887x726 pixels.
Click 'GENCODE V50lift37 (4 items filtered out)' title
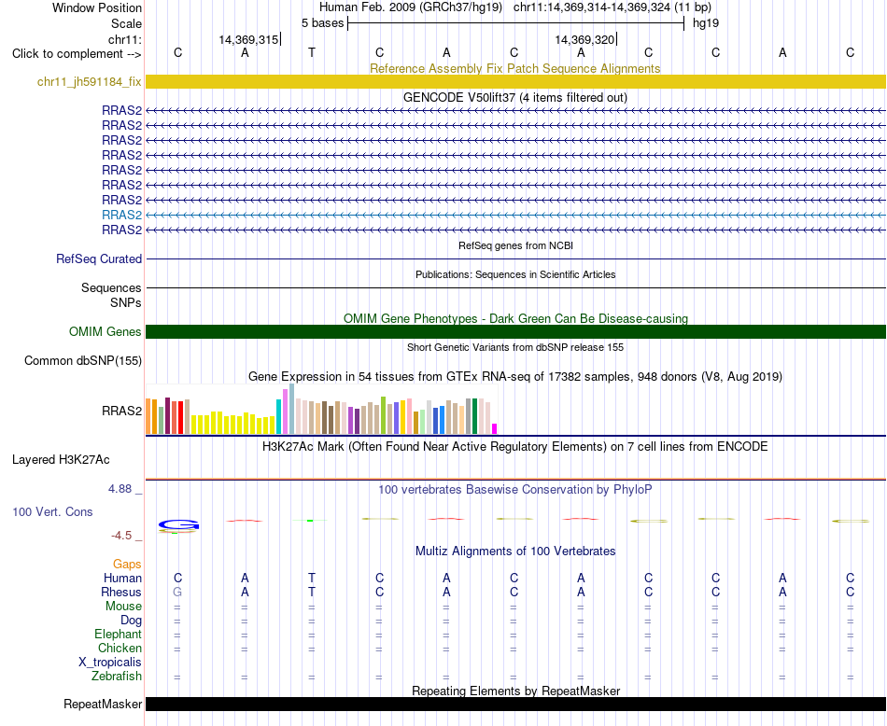pos(515,97)
